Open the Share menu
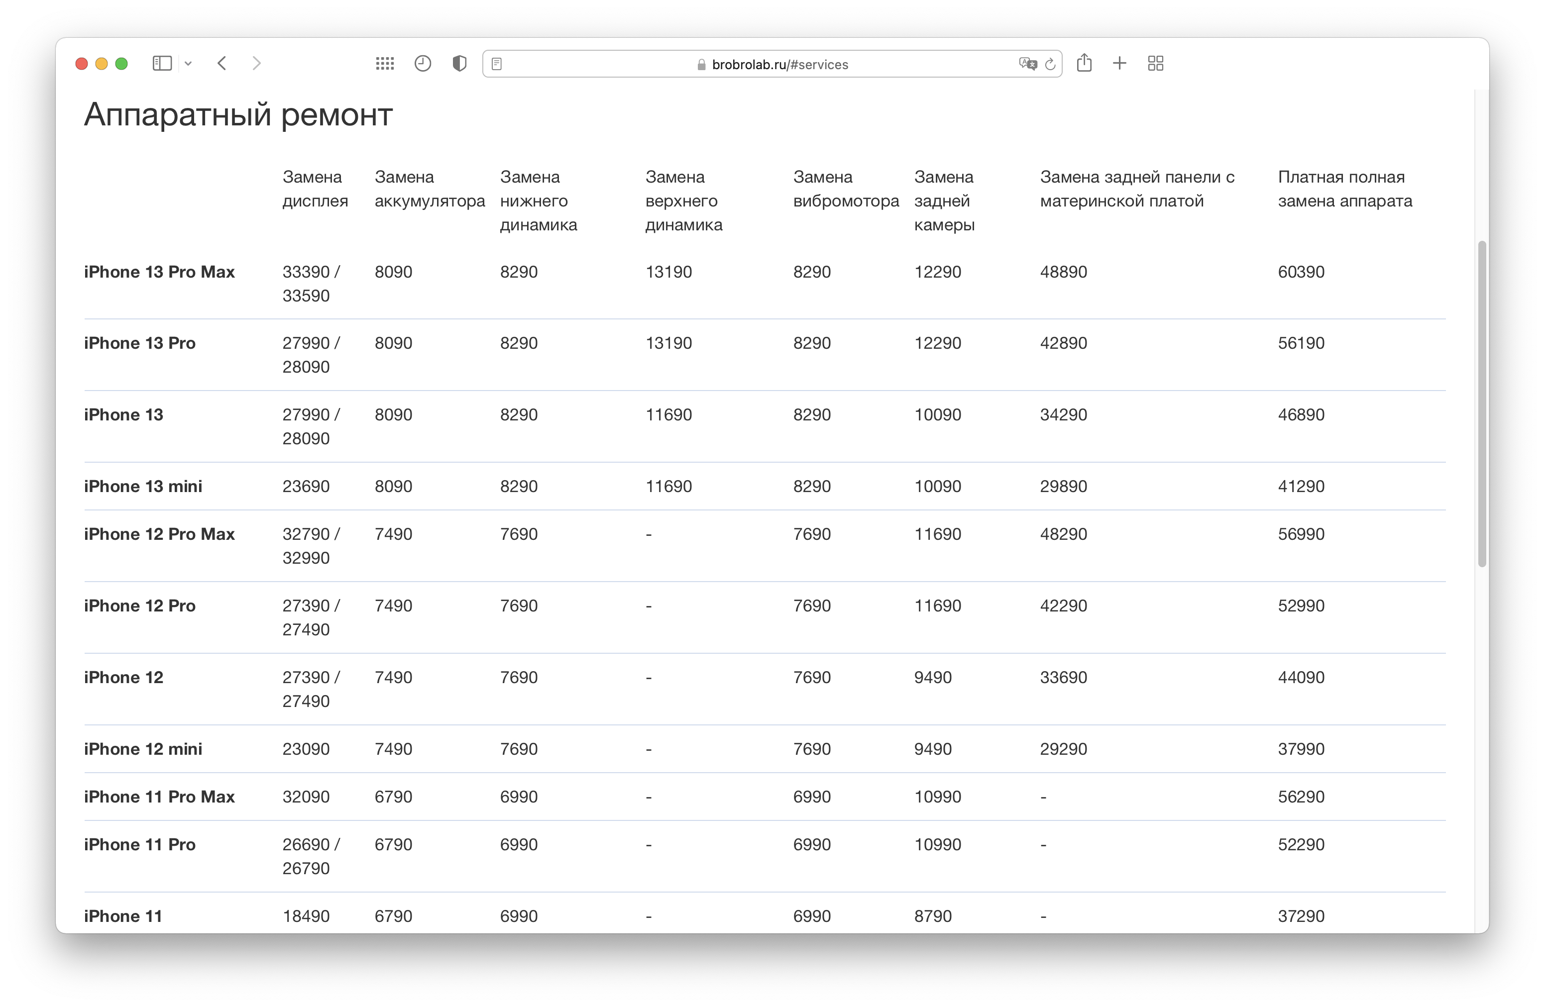1545x1007 pixels. 1084,63
